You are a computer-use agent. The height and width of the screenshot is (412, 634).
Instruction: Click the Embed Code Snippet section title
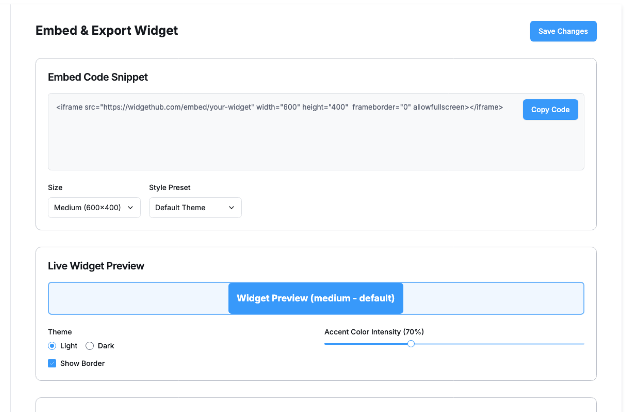98,77
